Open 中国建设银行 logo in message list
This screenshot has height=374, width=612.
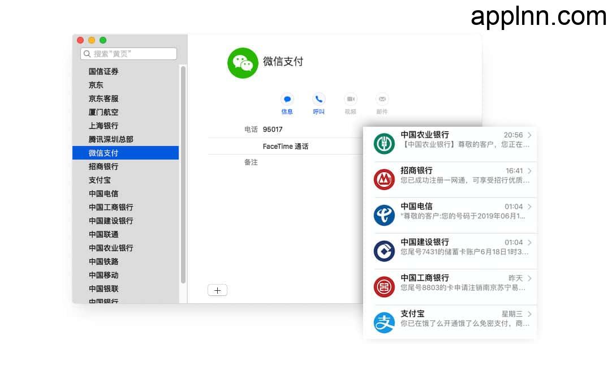(x=384, y=251)
